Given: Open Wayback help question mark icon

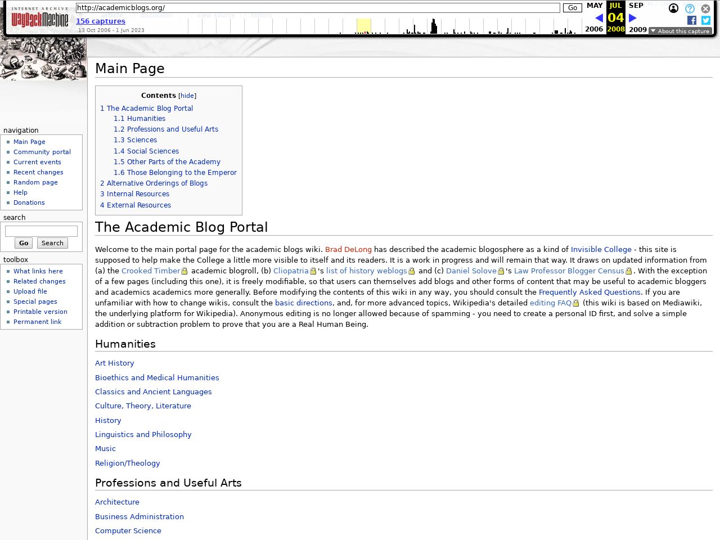Looking at the screenshot, I should pos(690,8).
